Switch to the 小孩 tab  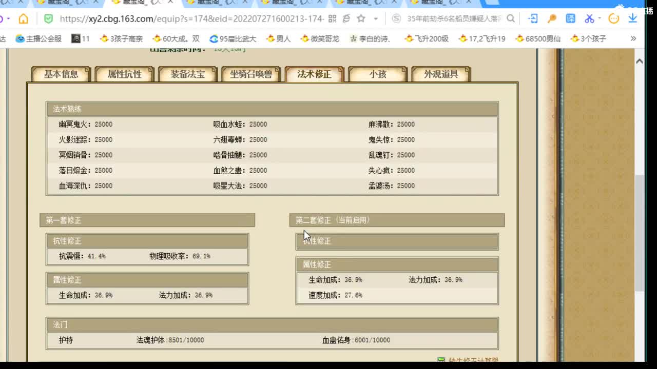(x=378, y=74)
